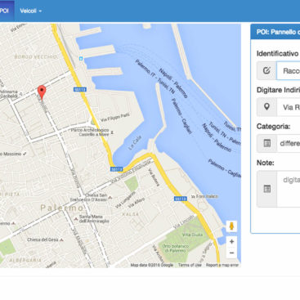Click the red location pin marker
Viewport: 300px width, 300px height.
[x=42, y=92]
